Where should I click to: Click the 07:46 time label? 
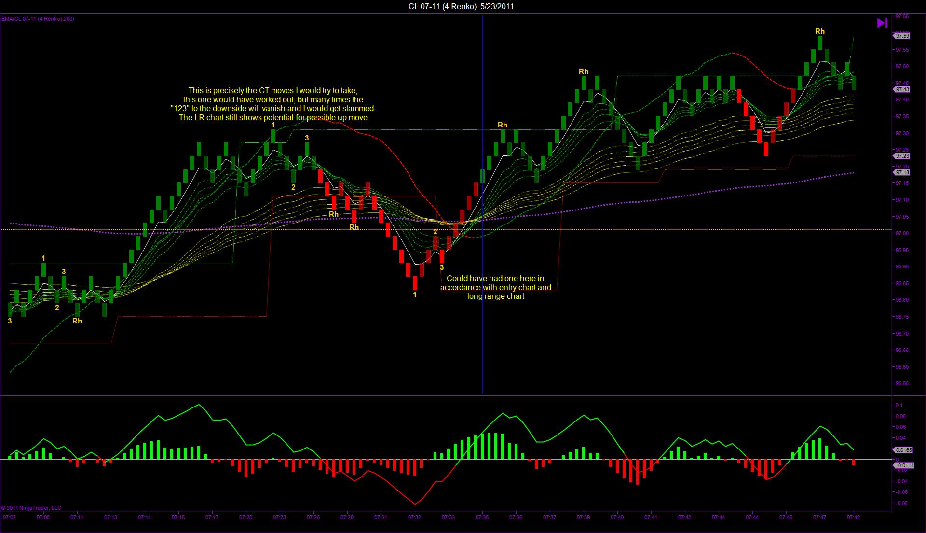786,517
